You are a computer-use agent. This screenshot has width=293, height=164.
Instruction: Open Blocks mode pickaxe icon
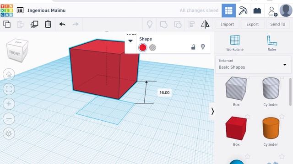coord(243,10)
